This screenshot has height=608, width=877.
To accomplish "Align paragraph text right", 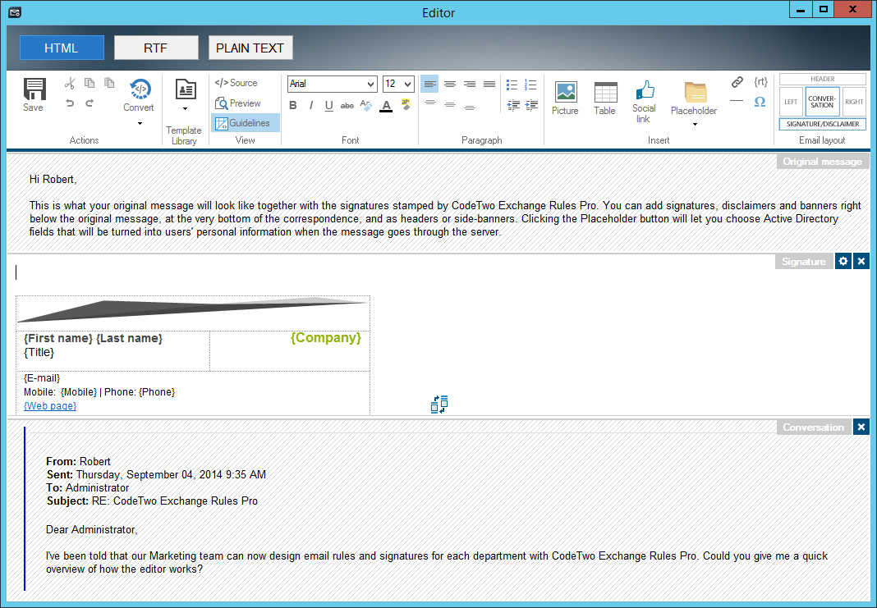I will point(470,84).
